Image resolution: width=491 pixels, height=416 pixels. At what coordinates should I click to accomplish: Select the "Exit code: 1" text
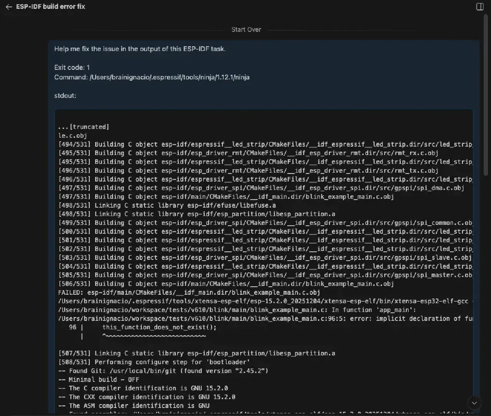tap(72, 68)
